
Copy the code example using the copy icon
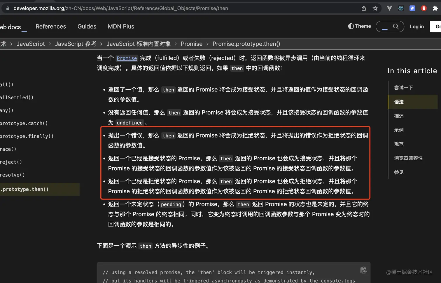point(363,270)
